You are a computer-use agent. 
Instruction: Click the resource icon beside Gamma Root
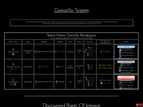(x=86, y=50)
